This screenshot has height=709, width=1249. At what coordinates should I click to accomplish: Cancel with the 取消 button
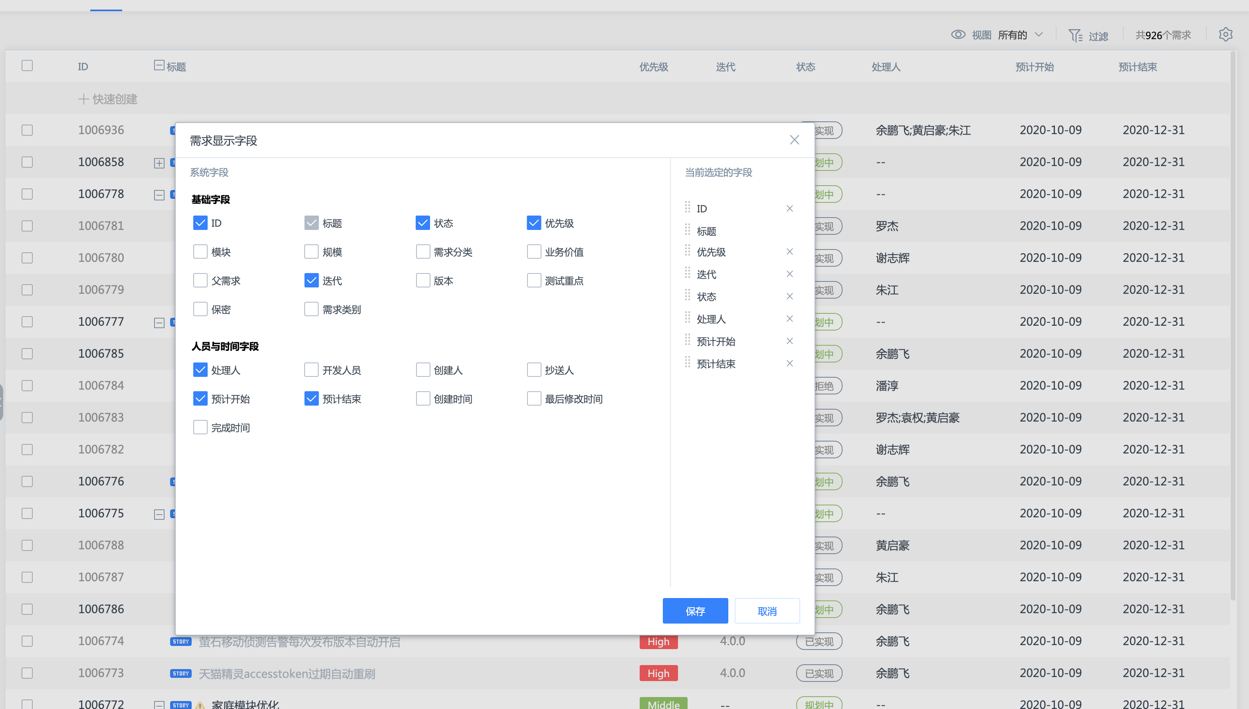(x=767, y=611)
